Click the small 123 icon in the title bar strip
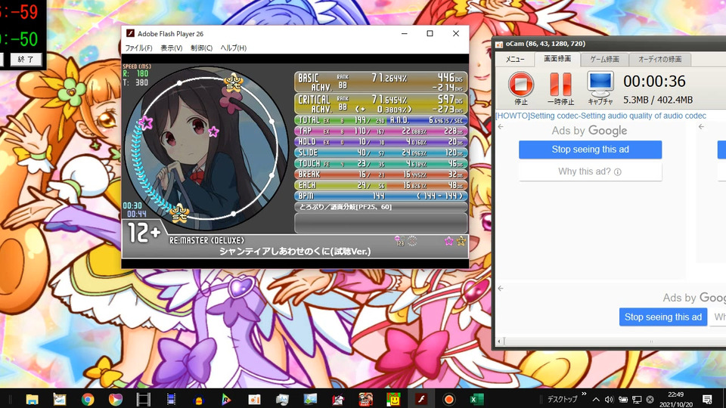 point(399,241)
